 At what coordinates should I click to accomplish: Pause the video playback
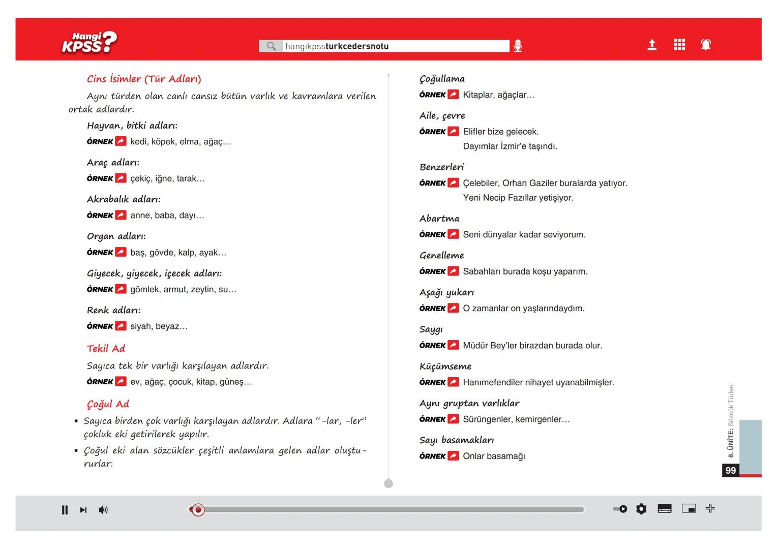click(x=65, y=510)
